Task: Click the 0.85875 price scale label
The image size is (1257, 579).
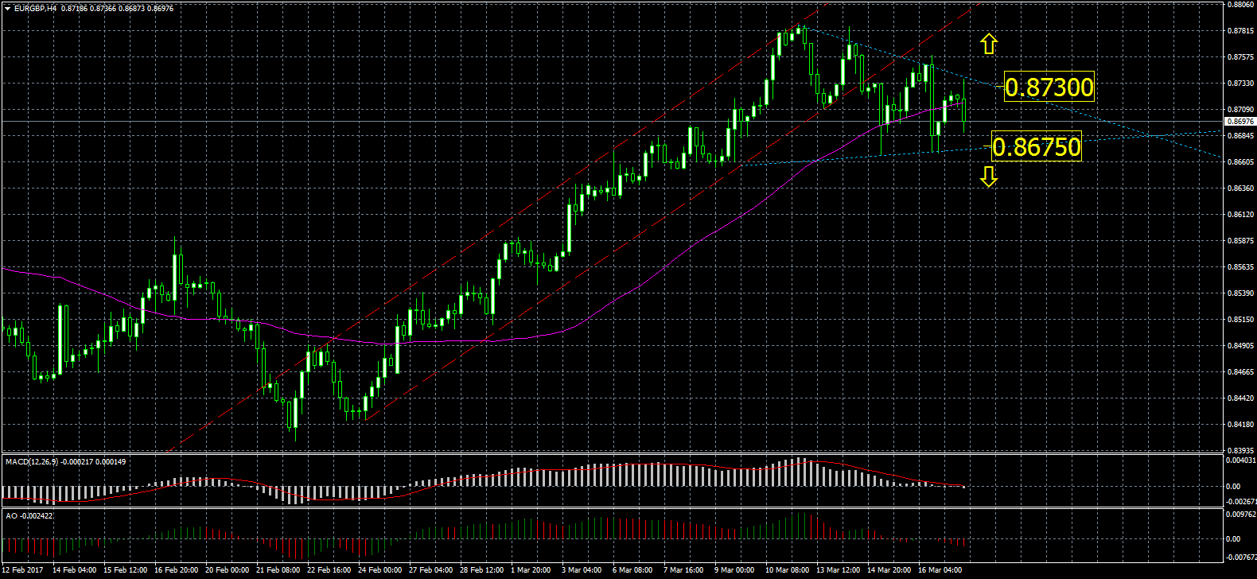Action: [x=1241, y=241]
